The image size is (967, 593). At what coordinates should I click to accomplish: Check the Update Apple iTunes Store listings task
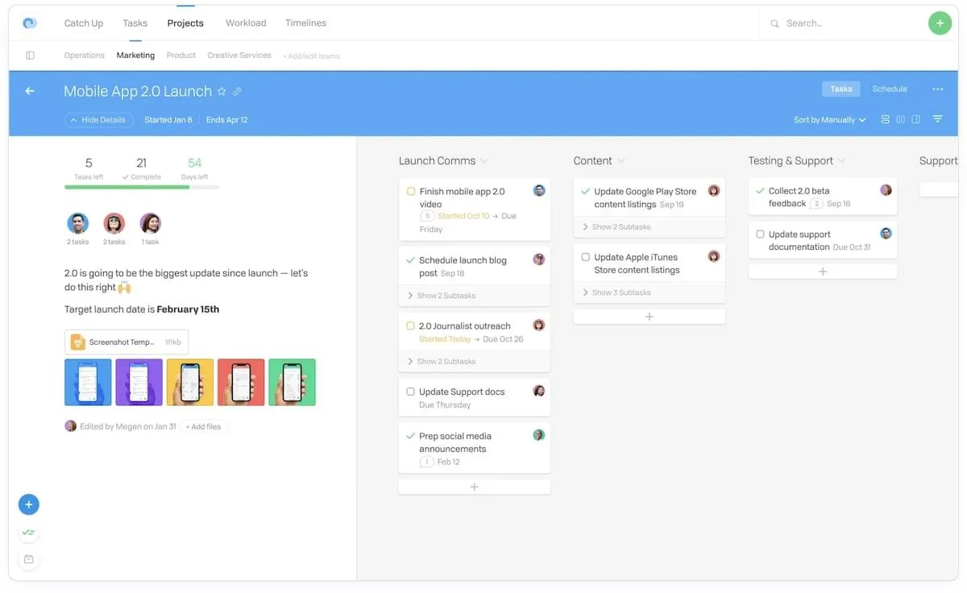(586, 257)
